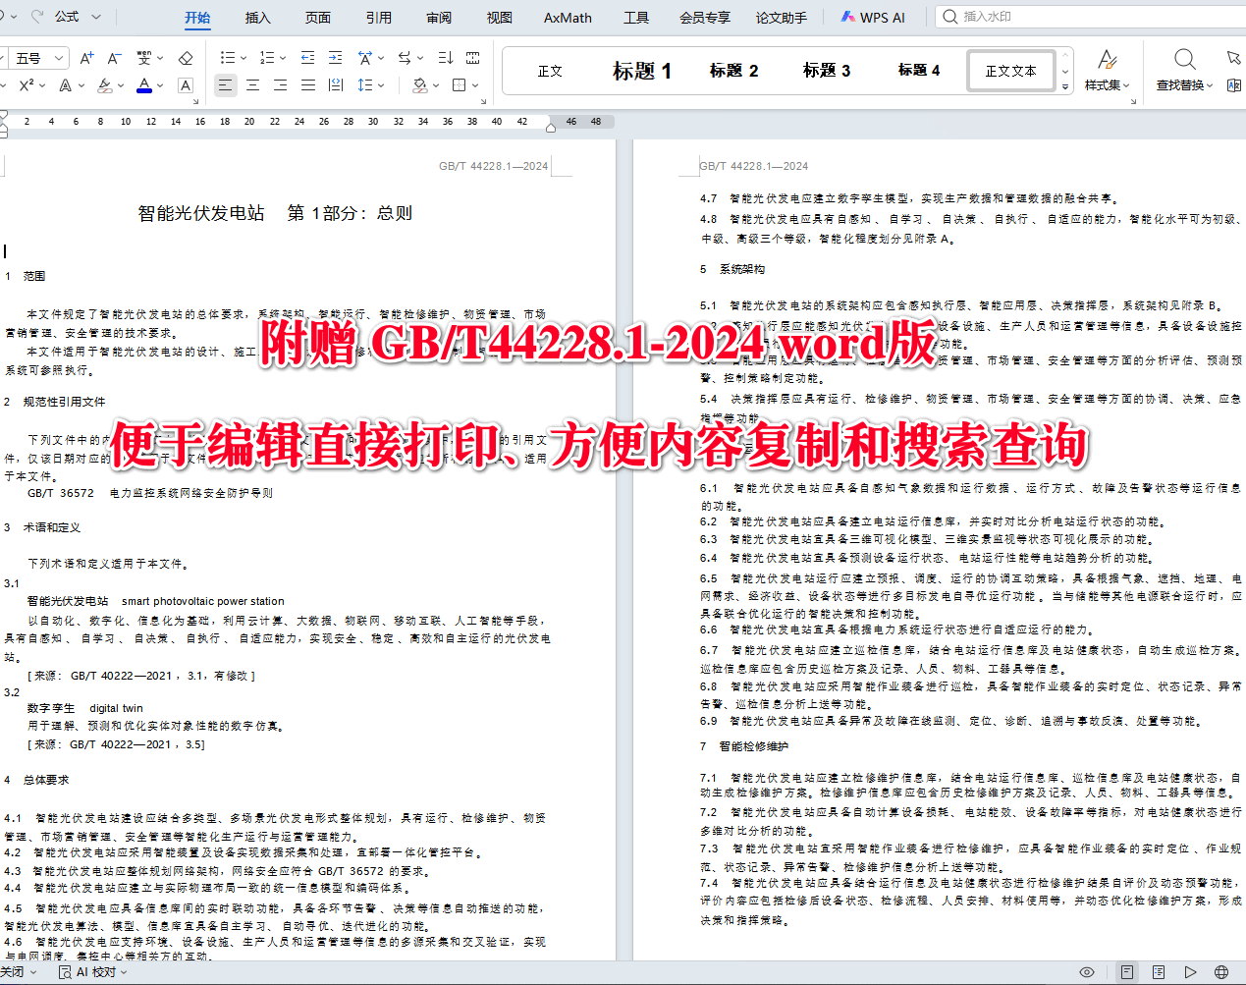The height and width of the screenshot is (985, 1246).
Task: Center align the paragraph
Action: pos(253,85)
